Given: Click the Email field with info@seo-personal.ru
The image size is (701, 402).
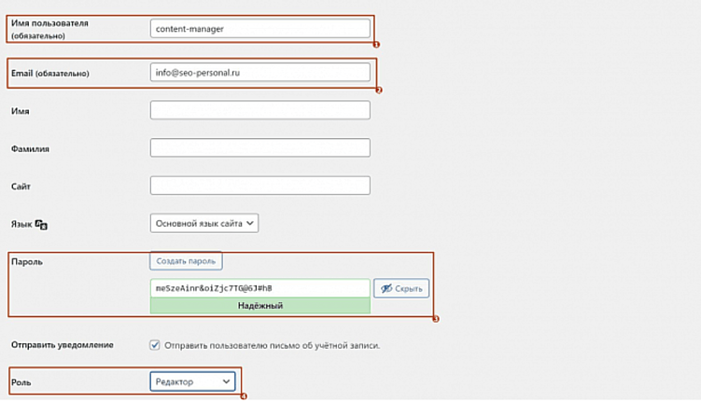Looking at the screenshot, I should pyautogui.click(x=259, y=72).
